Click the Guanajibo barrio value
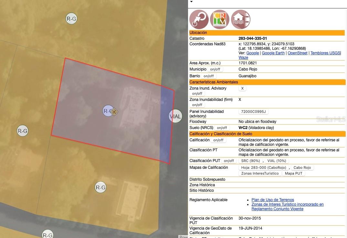Image resolution: width=347 pixels, height=238 pixels. pos(247,76)
